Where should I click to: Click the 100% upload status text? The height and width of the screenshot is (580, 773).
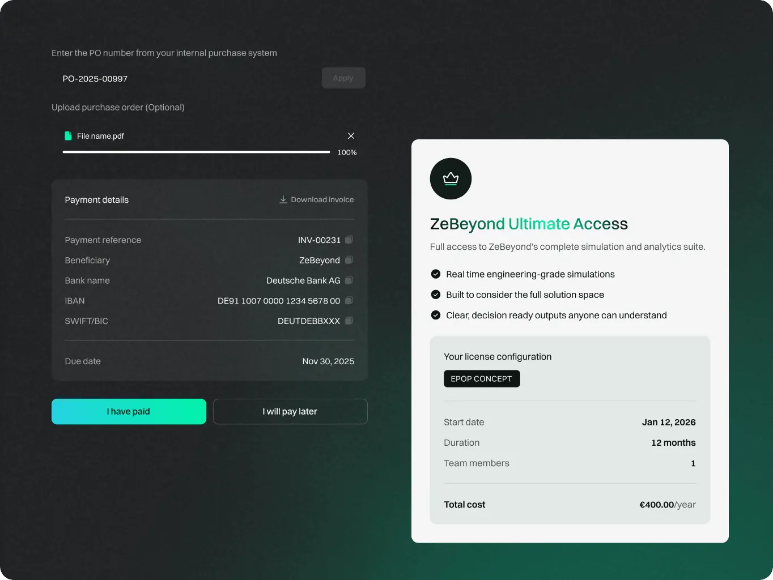click(347, 152)
